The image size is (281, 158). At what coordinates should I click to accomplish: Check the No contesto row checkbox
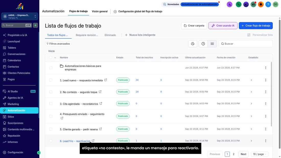51,92
